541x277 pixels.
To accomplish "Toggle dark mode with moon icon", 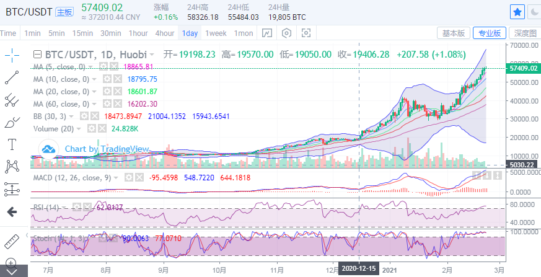I will point(534,12).
